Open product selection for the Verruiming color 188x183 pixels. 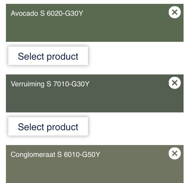click(48, 126)
